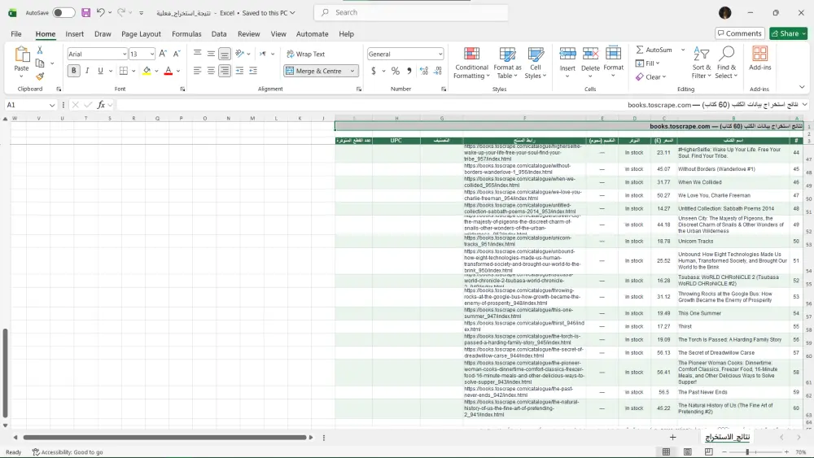Align text to the right

pyautogui.click(x=225, y=71)
